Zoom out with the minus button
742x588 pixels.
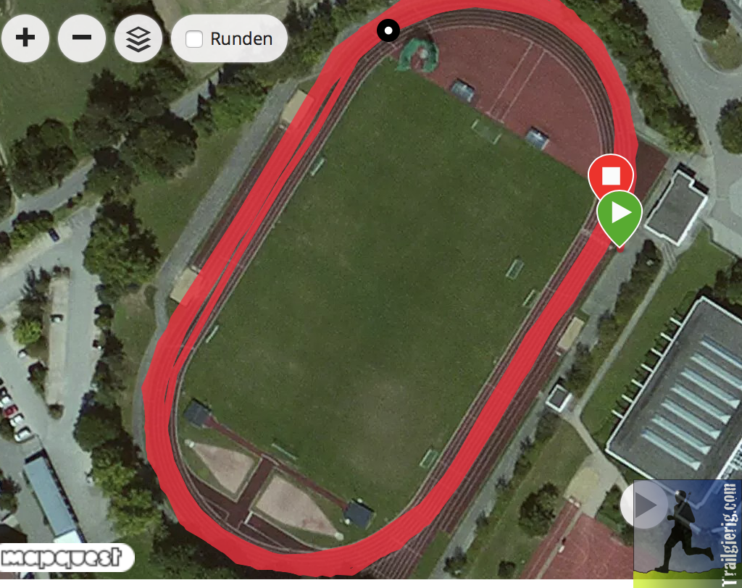tap(82, 38)
